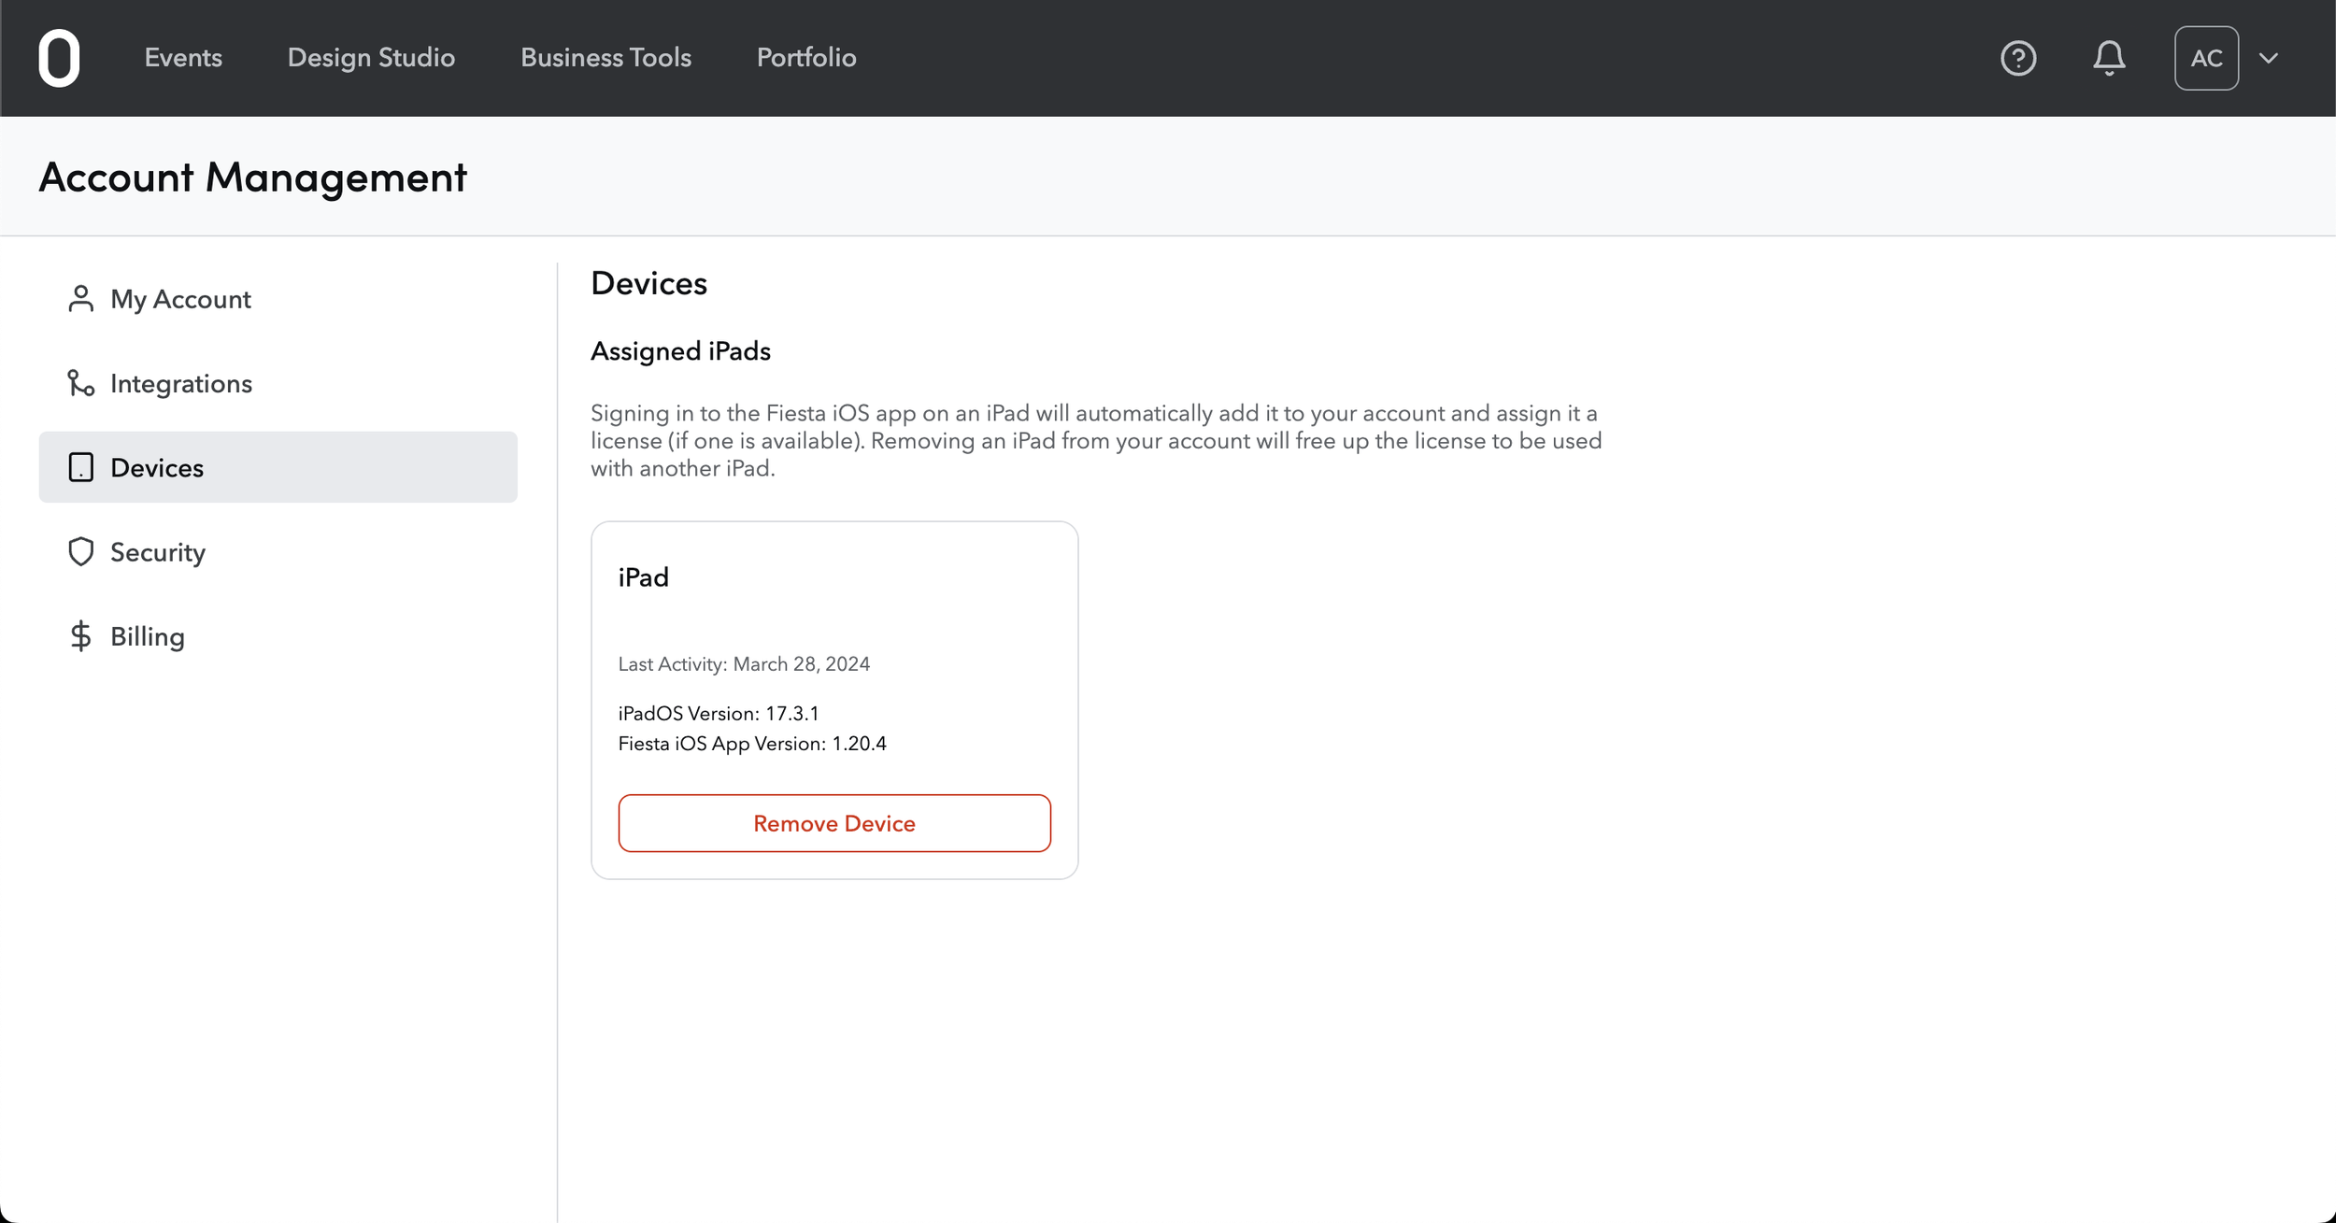This screenshot has width=2336, height=1223.
Task: Click the iPad device name
Action: (x=644, y=577)
